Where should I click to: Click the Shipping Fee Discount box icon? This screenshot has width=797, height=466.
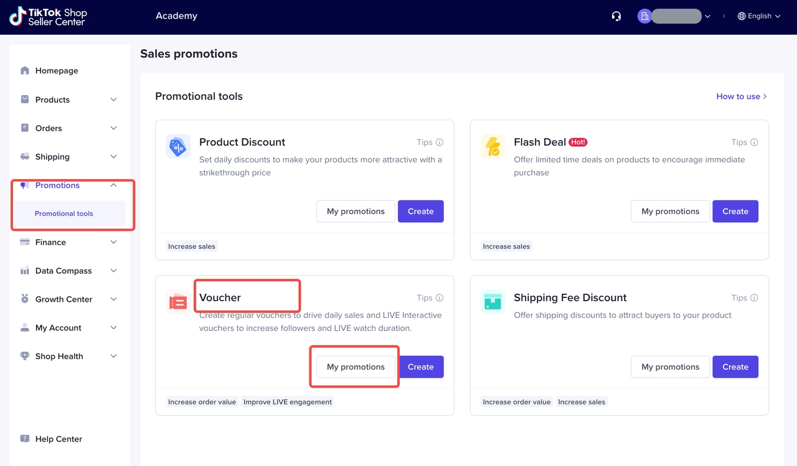pos(493,302)
